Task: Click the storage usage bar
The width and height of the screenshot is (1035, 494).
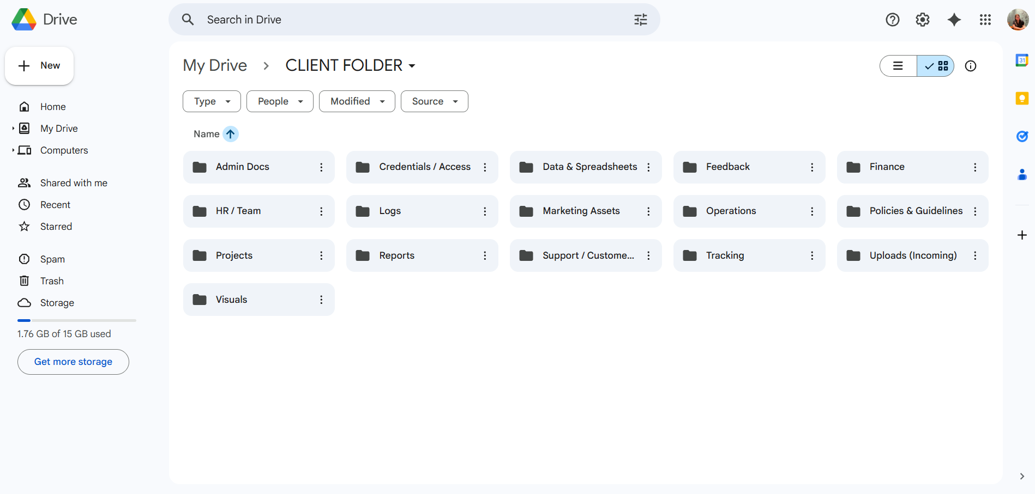Action: click(76, 320)
